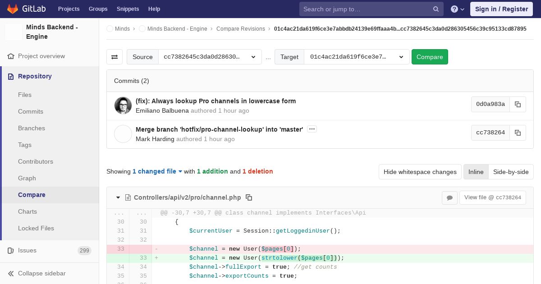
Task: Open 'Merge branch hotfix/pro-channel-lookup' commit
Action: [x=219, y=129]
